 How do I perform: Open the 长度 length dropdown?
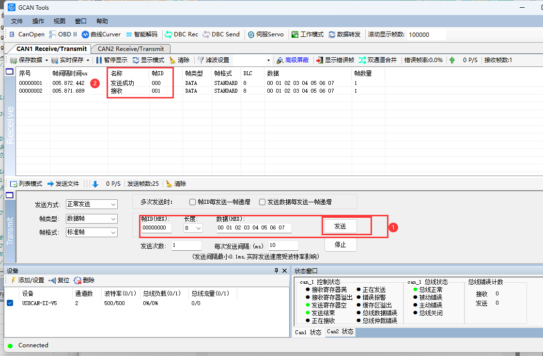193,228
